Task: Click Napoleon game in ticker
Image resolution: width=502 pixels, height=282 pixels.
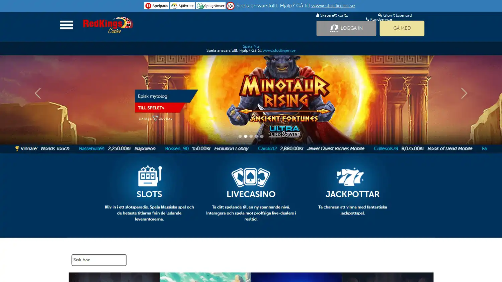Action: (145, 149)
